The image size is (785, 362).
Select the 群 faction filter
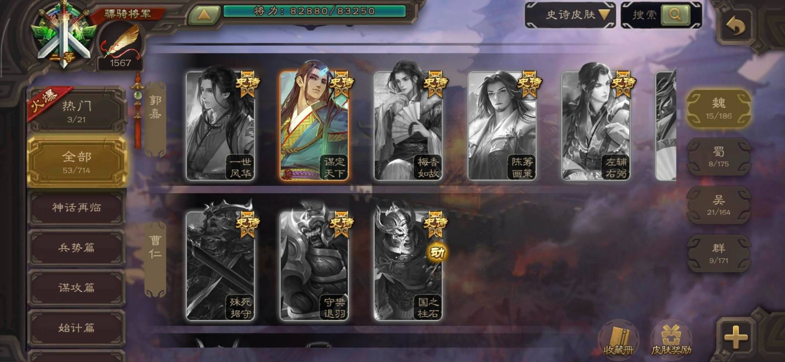(x=718, y=253)
